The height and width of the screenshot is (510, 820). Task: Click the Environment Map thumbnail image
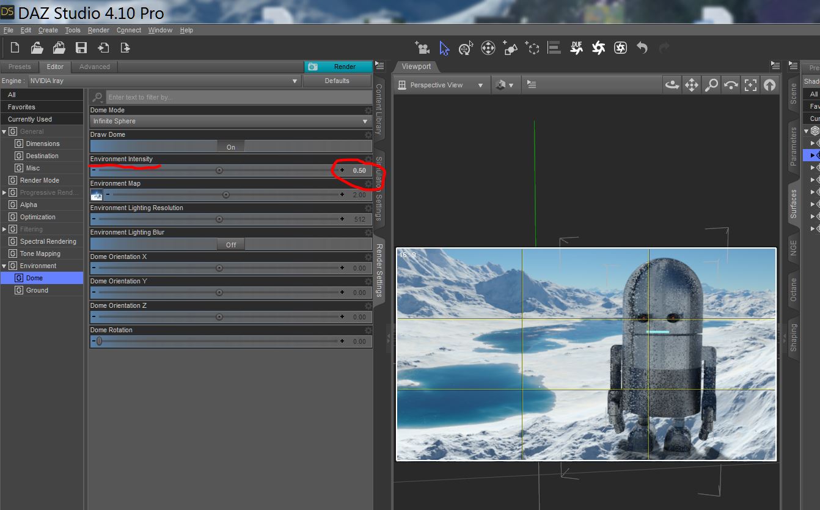97,195
